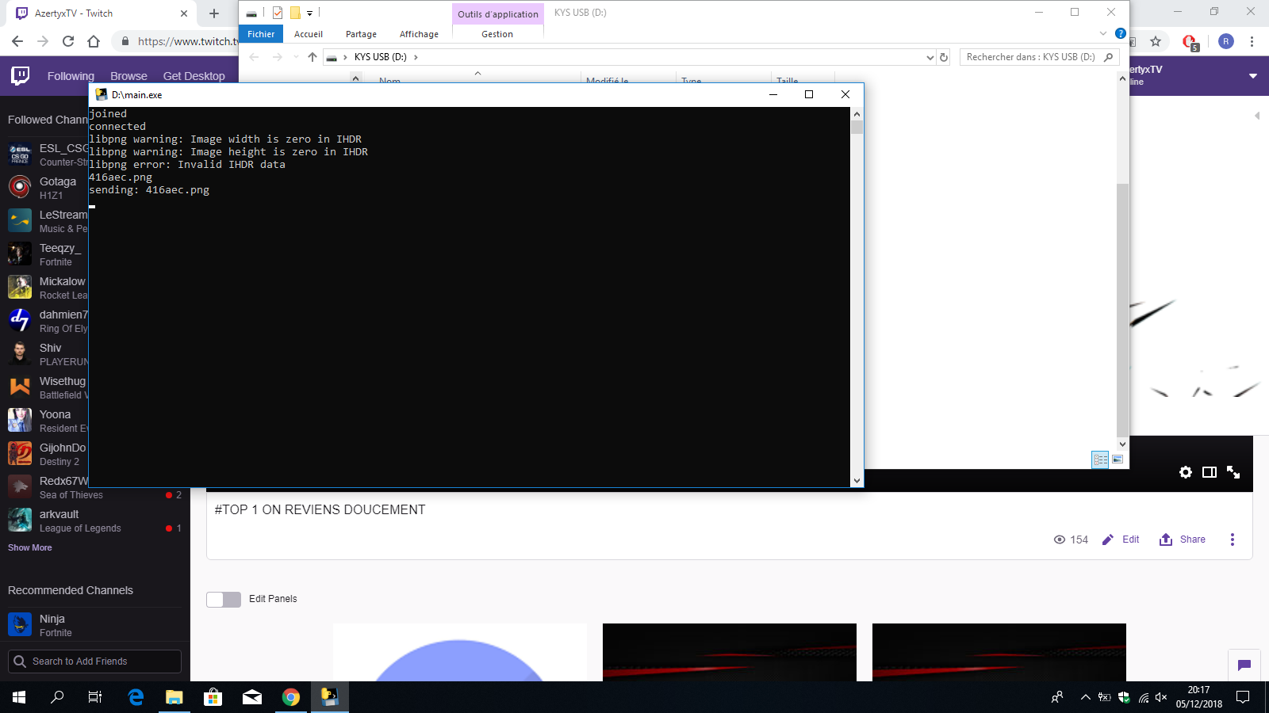Open the Gestion ribbon tab
The image size is (1269, 713).
[x=497, y=34]
